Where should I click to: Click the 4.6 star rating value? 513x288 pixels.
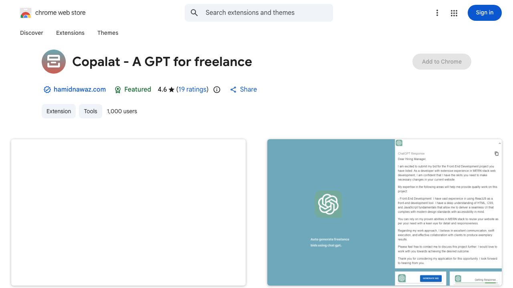pyautogui.click(x=166, y=90)
